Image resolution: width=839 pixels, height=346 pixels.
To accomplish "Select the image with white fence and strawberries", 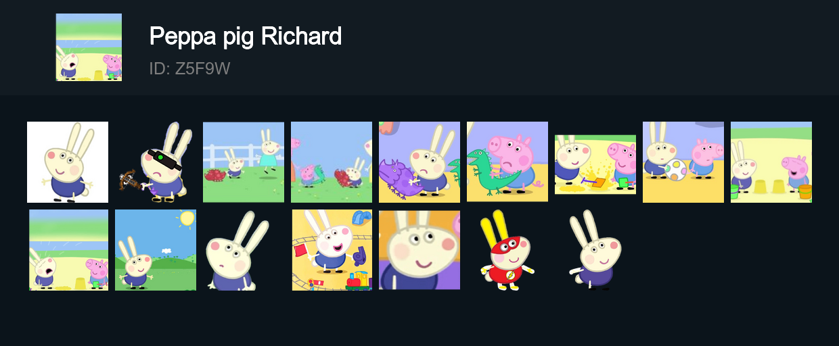I will [244, 162].
